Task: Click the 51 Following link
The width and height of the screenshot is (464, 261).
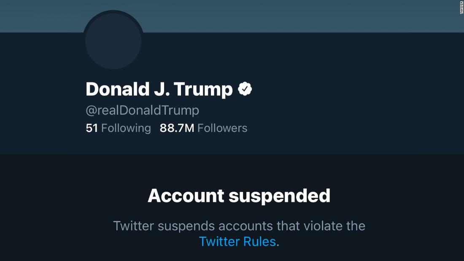Action: (118, 128)
